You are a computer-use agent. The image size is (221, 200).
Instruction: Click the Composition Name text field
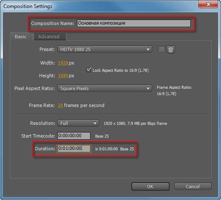tap(134, 23)
